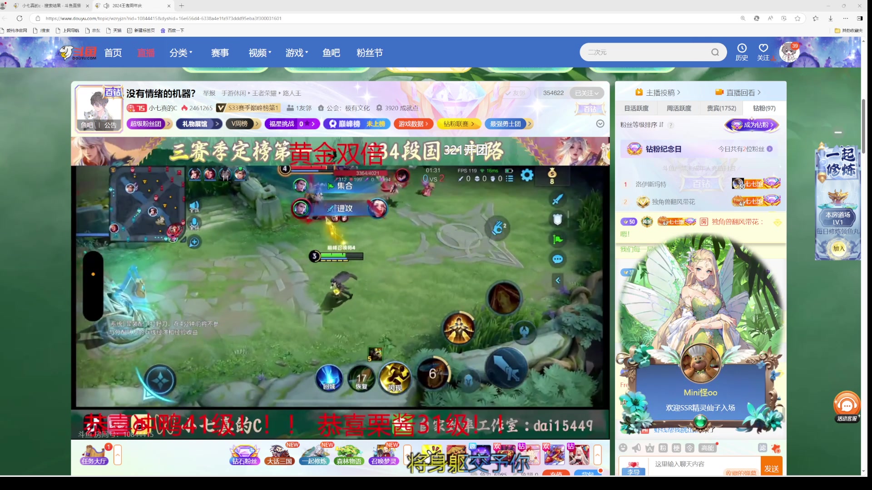
Task: Click the 活动客服 customer service icon
Action: tap(847, 407)
